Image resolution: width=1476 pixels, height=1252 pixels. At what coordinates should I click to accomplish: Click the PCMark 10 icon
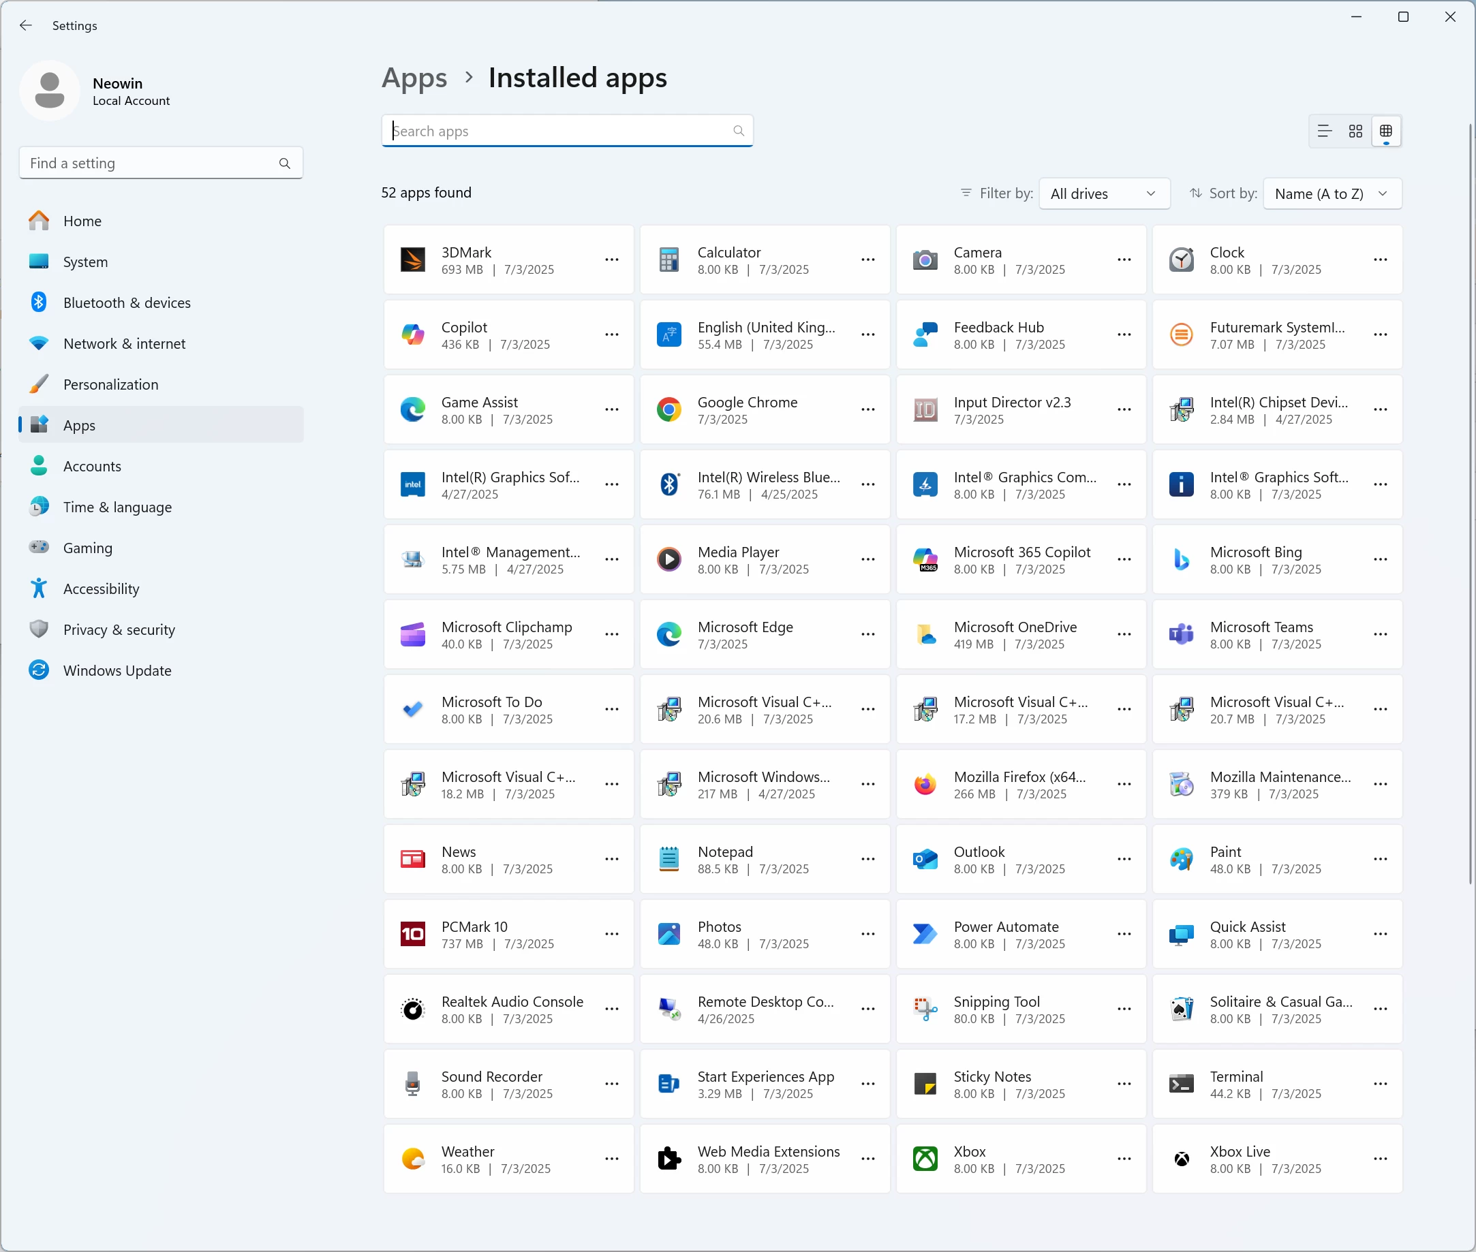click(x=412, y=934)
